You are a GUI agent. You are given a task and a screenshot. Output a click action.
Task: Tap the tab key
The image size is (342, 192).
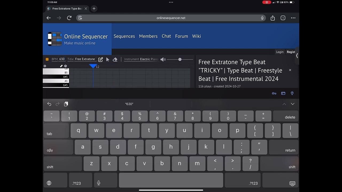[56, 131]
